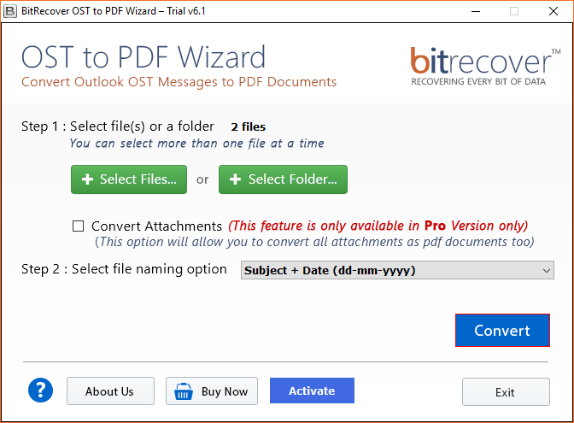Close the window using the X button
Screen dimensions: 574x423
[553, 11]
